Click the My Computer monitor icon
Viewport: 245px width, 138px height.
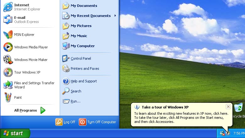66,46
